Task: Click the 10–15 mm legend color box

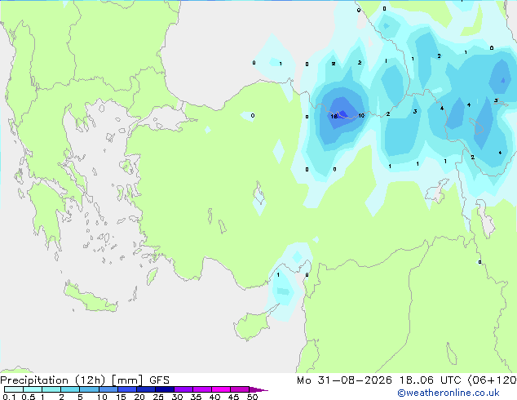Action: pyautogui.click(x=108, y=389)
